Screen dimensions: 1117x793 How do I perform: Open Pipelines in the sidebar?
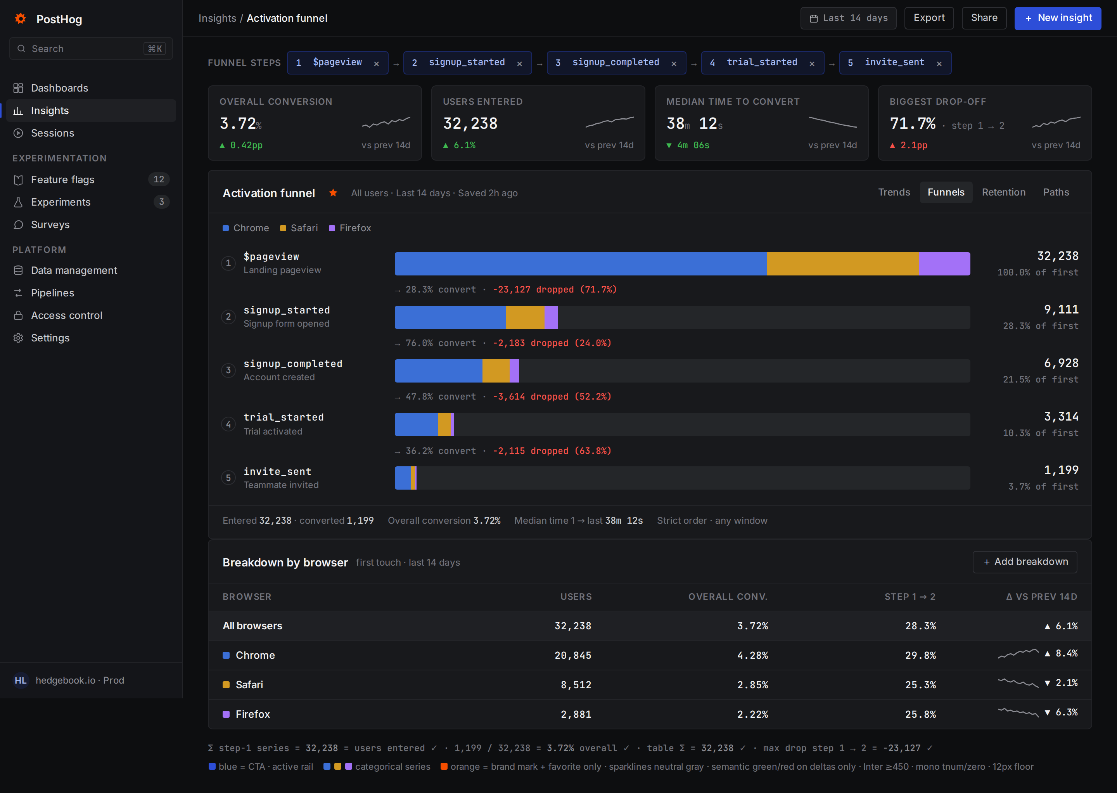(x=91, y=293)
